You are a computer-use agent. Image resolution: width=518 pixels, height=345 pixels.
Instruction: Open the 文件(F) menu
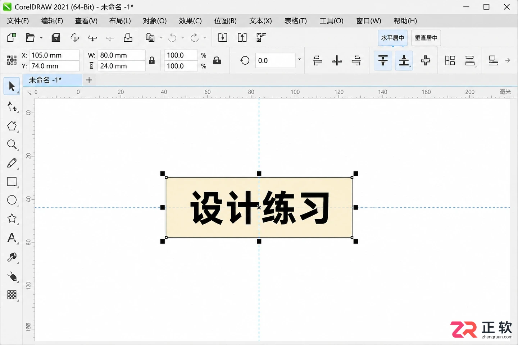18,21
